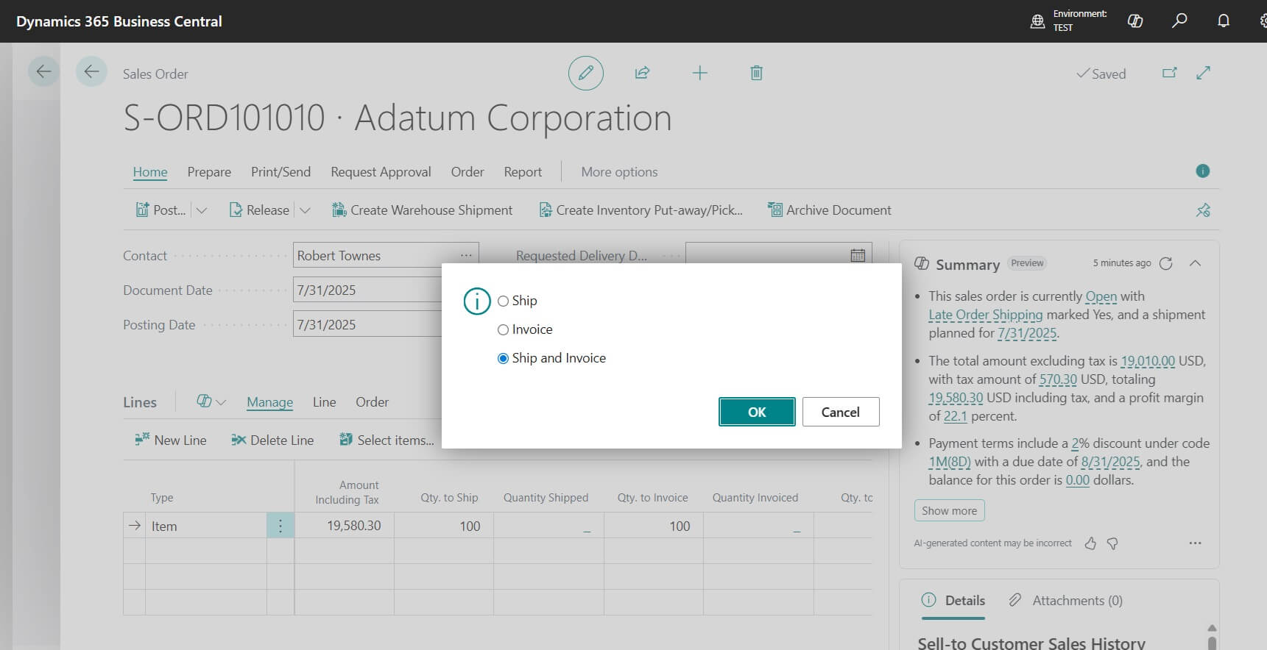Viewport: 1267px width, 650px height.
Task: Open the search magnifier in top bar
Action: click(1179, 21)
